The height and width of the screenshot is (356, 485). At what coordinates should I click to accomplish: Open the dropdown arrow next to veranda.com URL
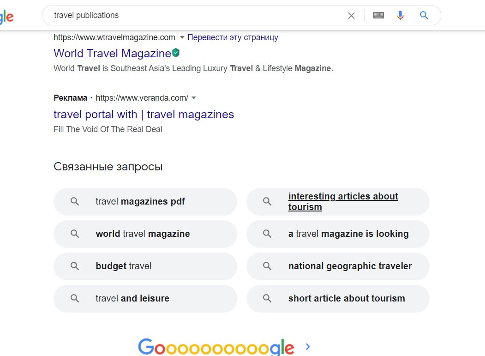click(x=194, y=98)
